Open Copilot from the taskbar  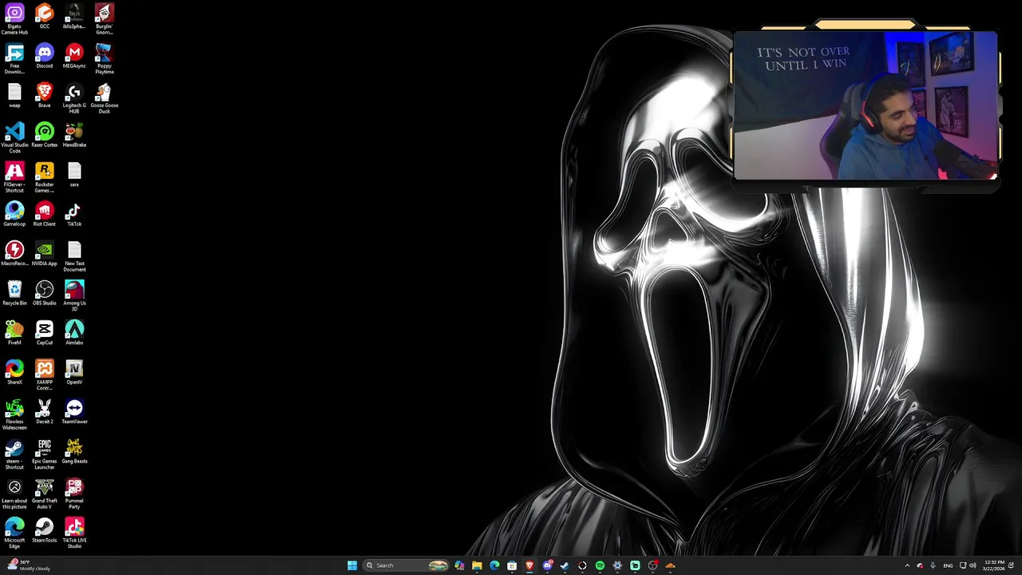pos(459,565)
